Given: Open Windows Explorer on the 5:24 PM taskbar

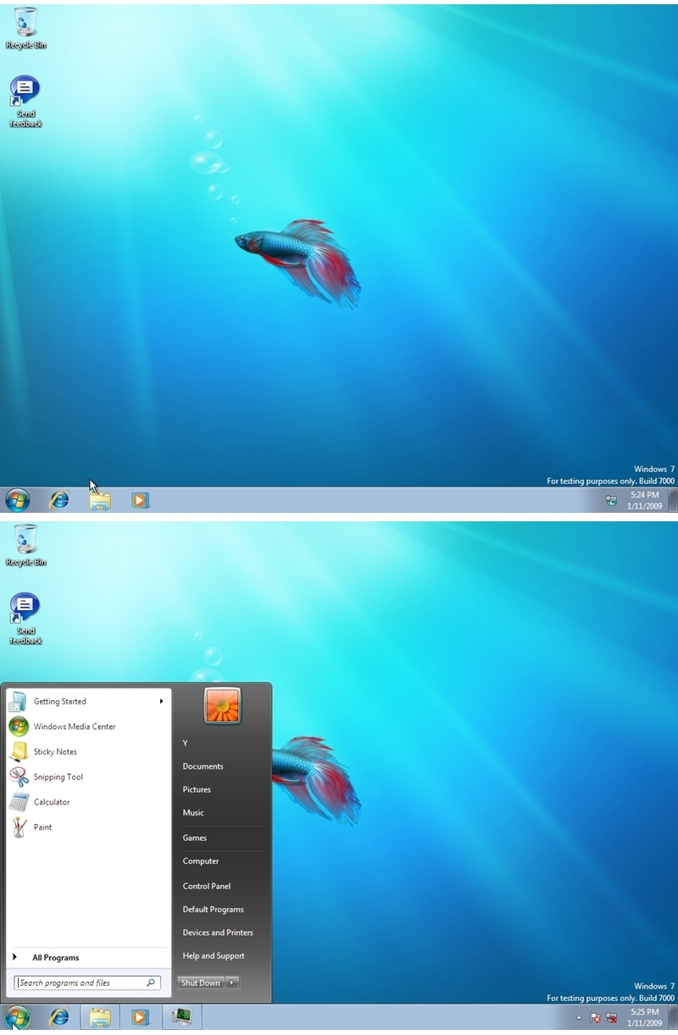Looking at the screenshot, I should [x=100, y=501].
